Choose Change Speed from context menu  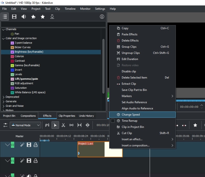tap(142, 114)
